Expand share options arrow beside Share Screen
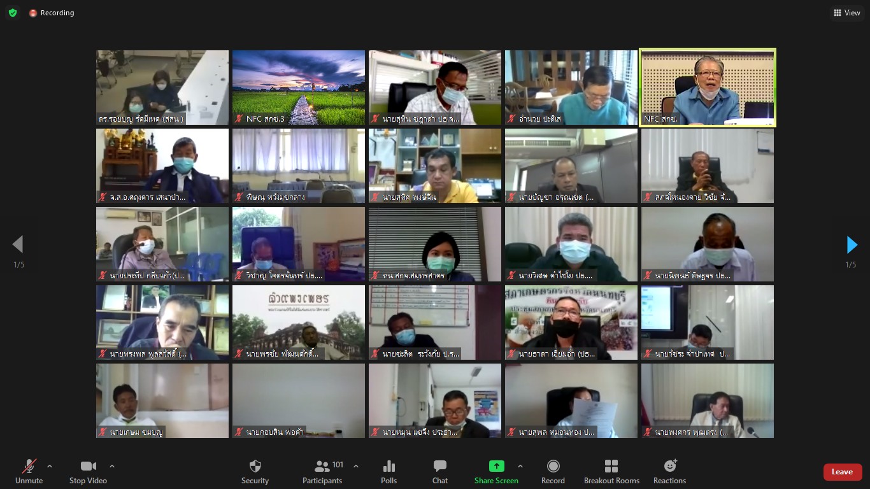The height and width of the screenshot is (489, 870). (x=520, y=466)
